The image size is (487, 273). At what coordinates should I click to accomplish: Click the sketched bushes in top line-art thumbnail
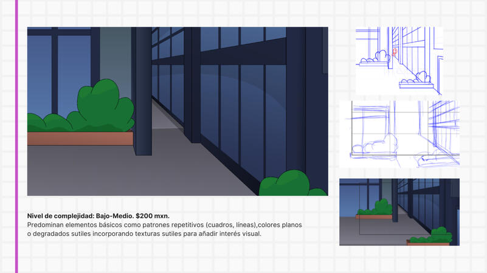[x=375, y=57]
